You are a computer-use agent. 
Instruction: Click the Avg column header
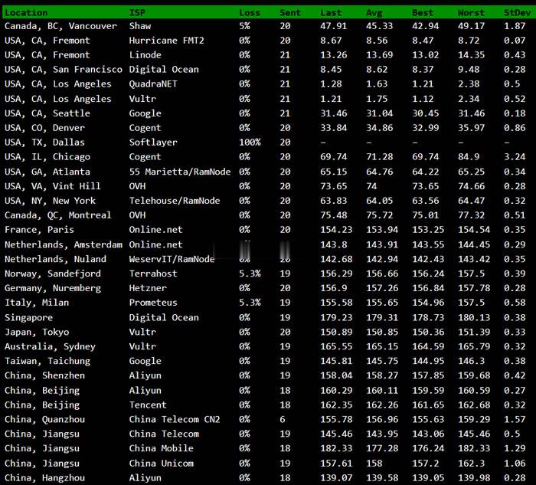(374, 13)
